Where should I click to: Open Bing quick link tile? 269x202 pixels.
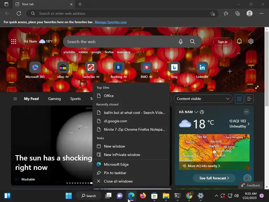[174, 70]
